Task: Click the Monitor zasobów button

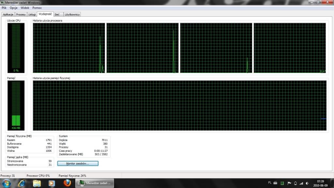Action: (x=78, y=164)
